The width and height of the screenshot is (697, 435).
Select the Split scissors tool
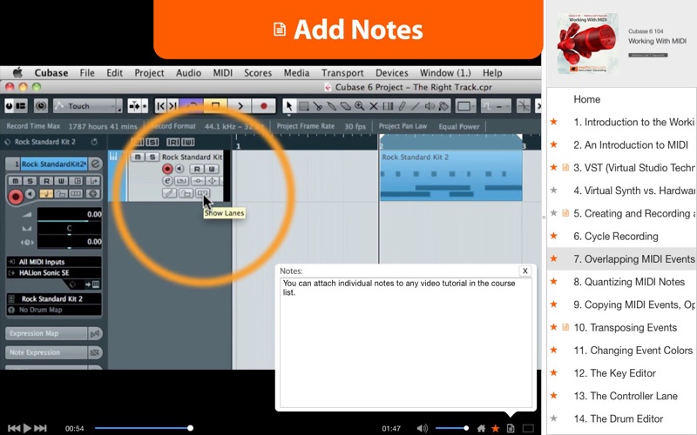317,106
